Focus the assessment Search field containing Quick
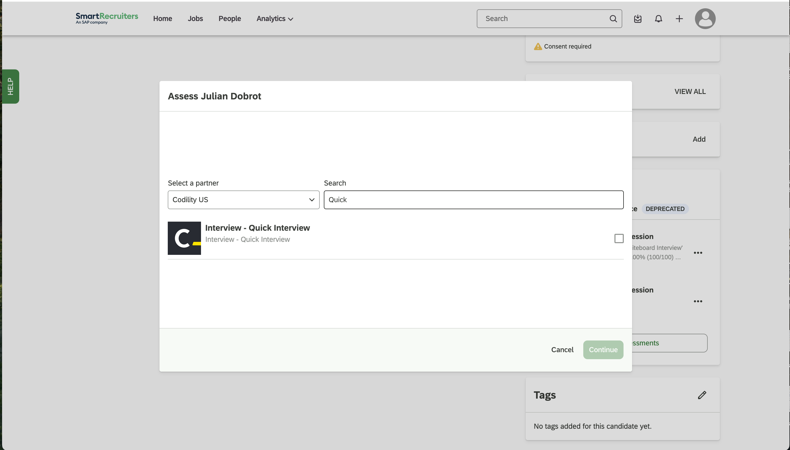This screenshot has width=790, height=450. [473, 200]
